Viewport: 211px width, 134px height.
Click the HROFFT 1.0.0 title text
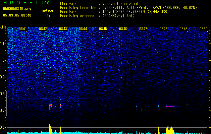point(26,3)
